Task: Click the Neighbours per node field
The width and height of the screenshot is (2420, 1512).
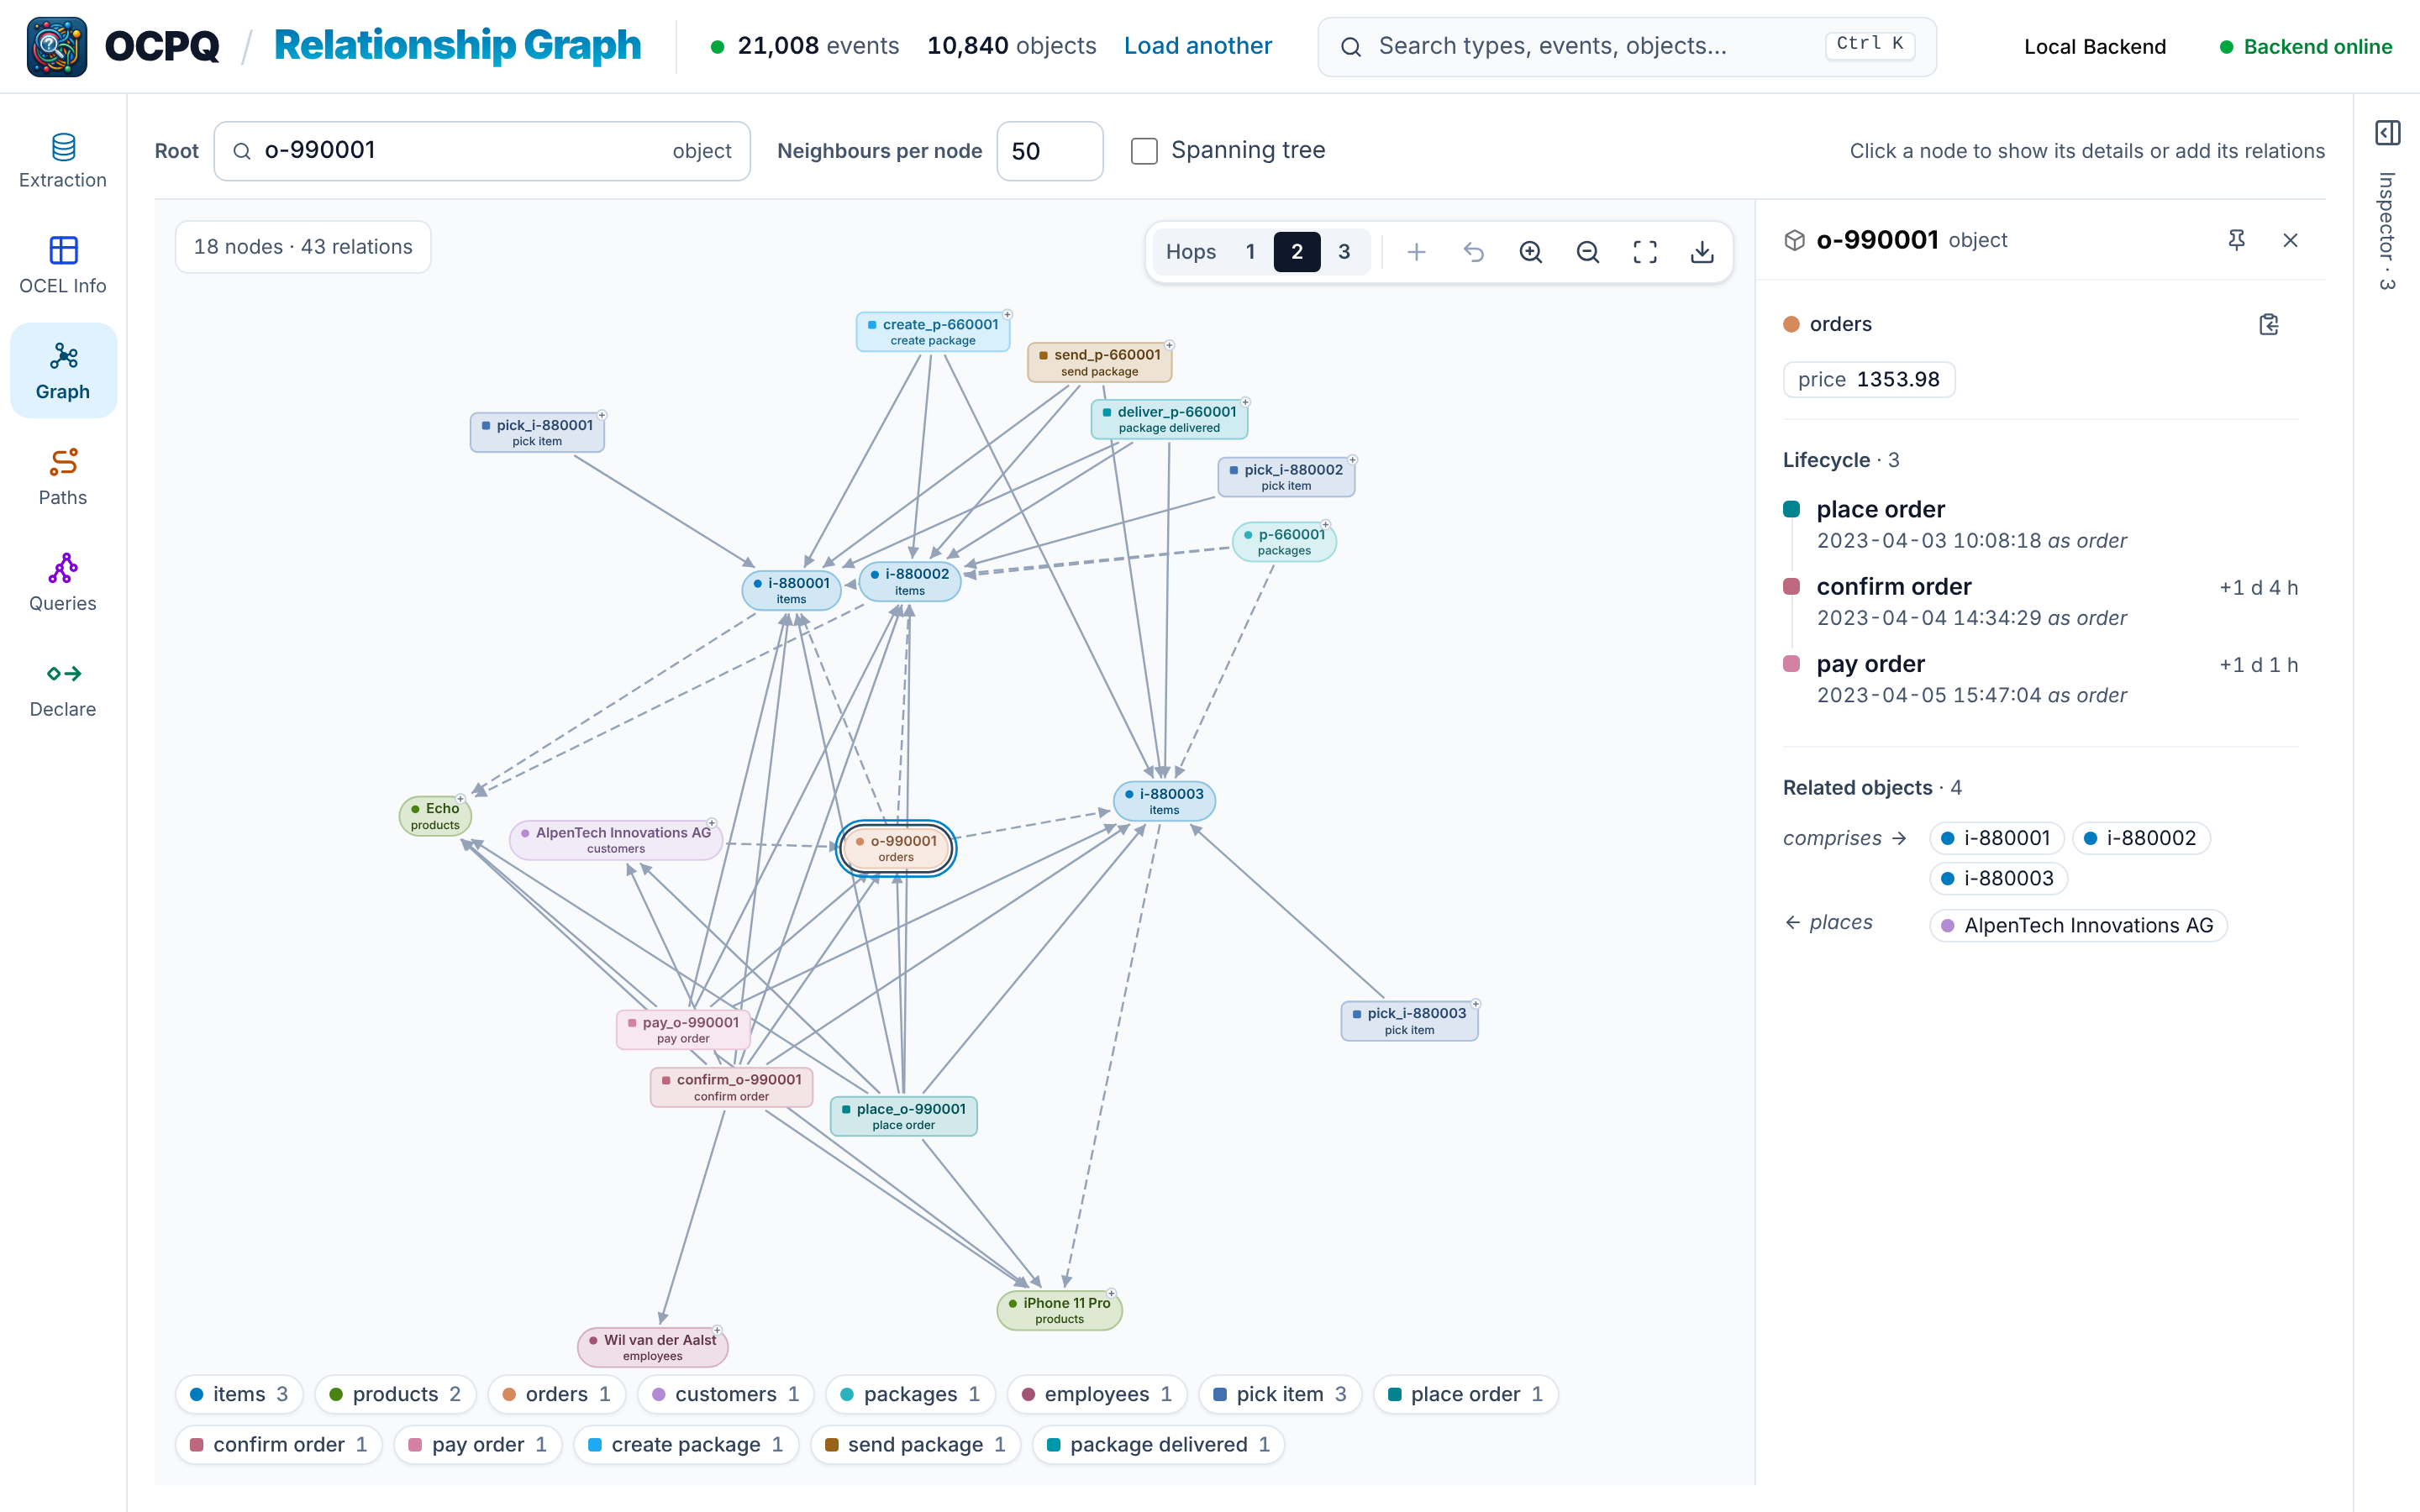Action: pos(1050,151)
